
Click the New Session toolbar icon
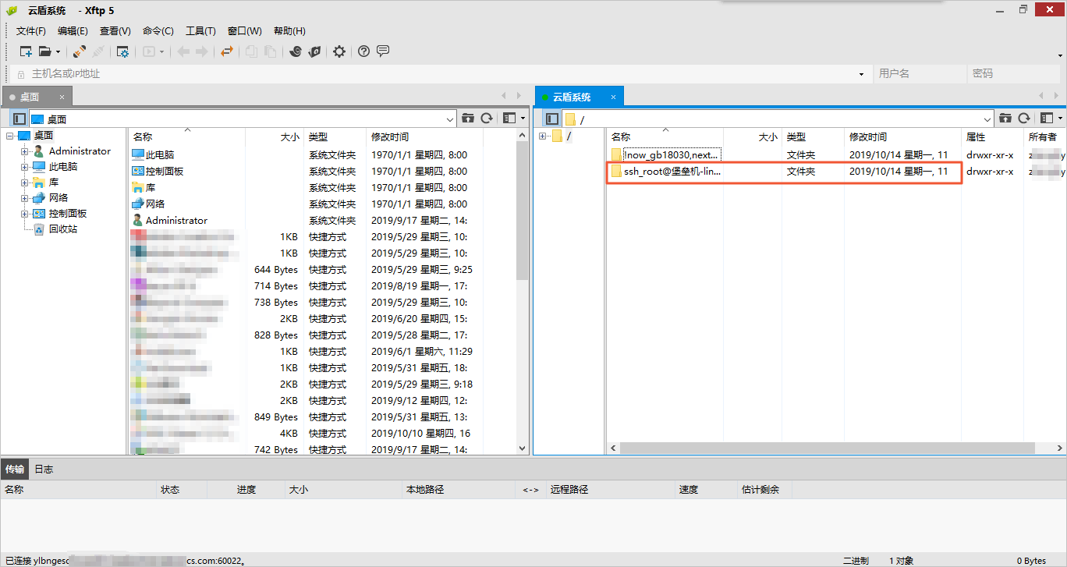tap(26, 51)
